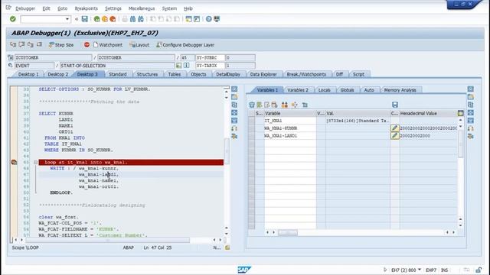Open the Break./Watchpoints tab
Image resolution: width=490 pixels, height=275 pixels.
[306, 74]
